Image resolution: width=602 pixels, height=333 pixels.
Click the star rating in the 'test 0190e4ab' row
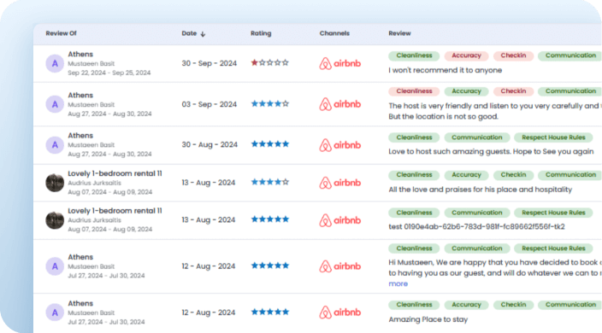coord(269,219)
